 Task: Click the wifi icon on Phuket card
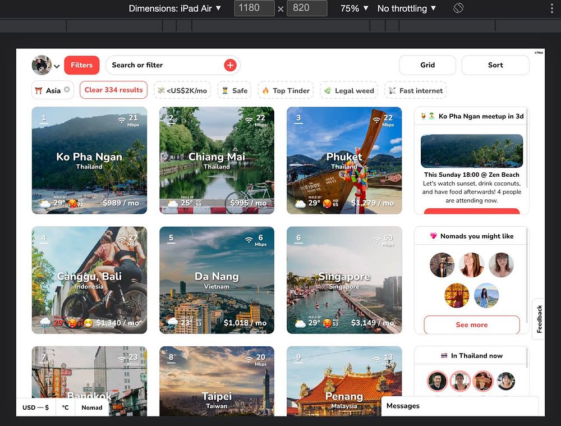point(376,120)
